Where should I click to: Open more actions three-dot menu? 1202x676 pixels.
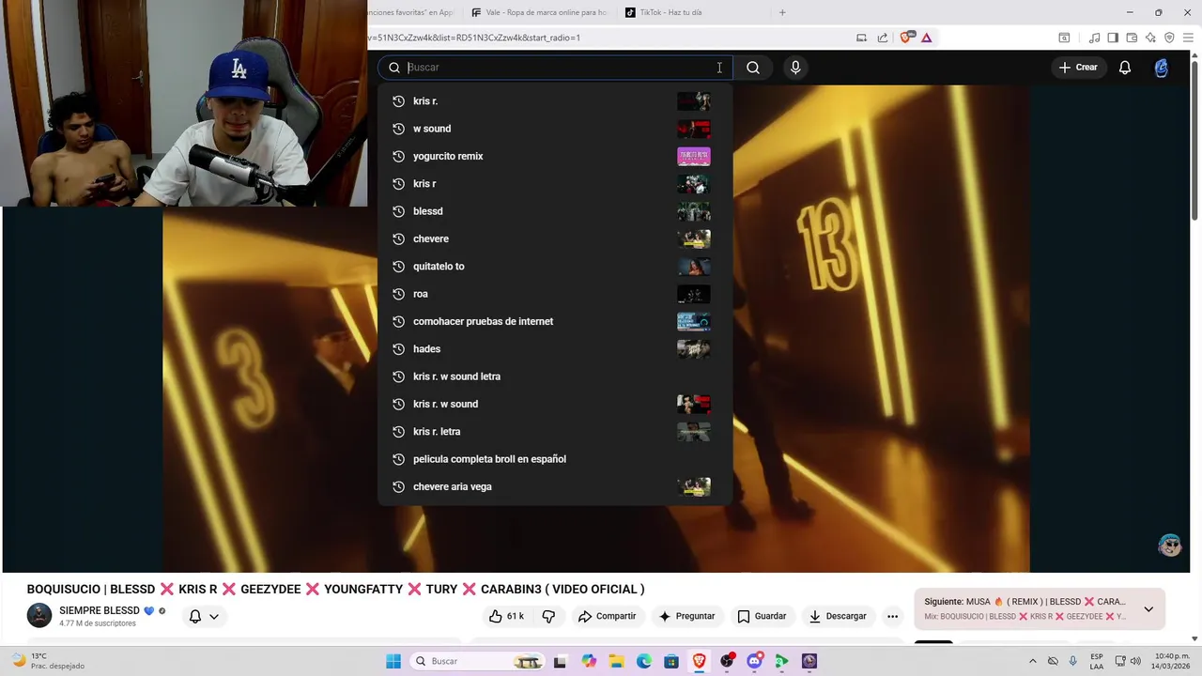coord(893,616)
